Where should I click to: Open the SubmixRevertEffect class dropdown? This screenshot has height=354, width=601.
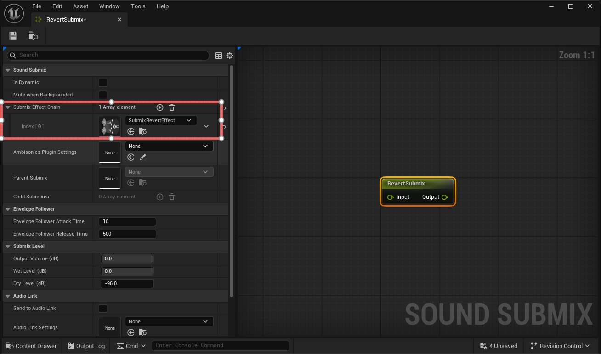161,120
